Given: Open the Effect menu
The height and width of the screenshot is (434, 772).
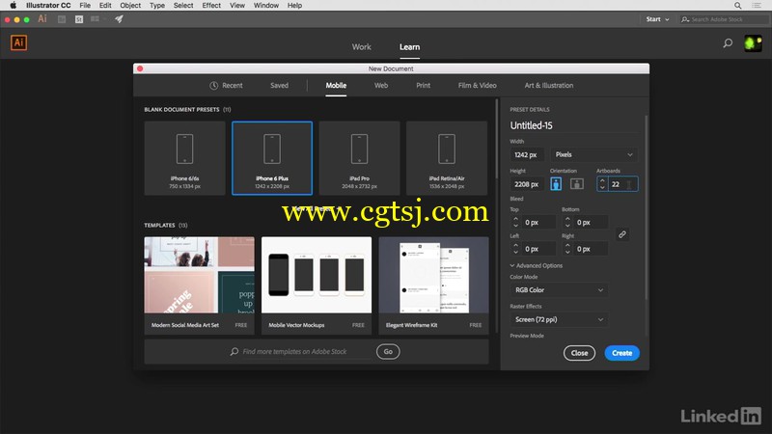Looking at the screenshot, I should [211, 6].
